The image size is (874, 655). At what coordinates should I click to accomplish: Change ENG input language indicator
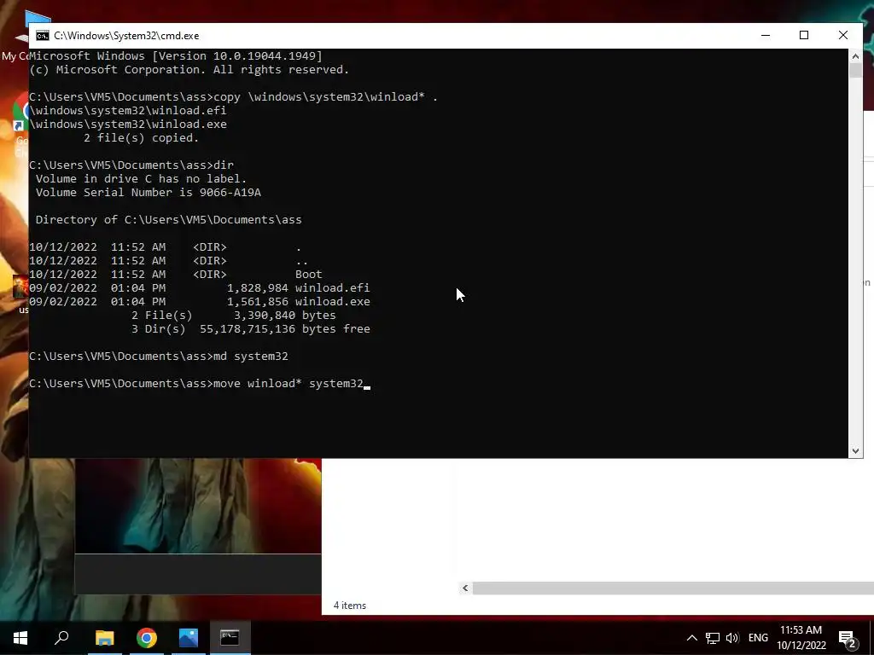pyautogui.click(x=758, y=638)
